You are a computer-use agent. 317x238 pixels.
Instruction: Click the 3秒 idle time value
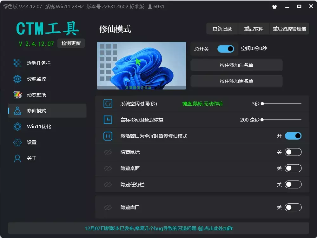tap(255, 104)
